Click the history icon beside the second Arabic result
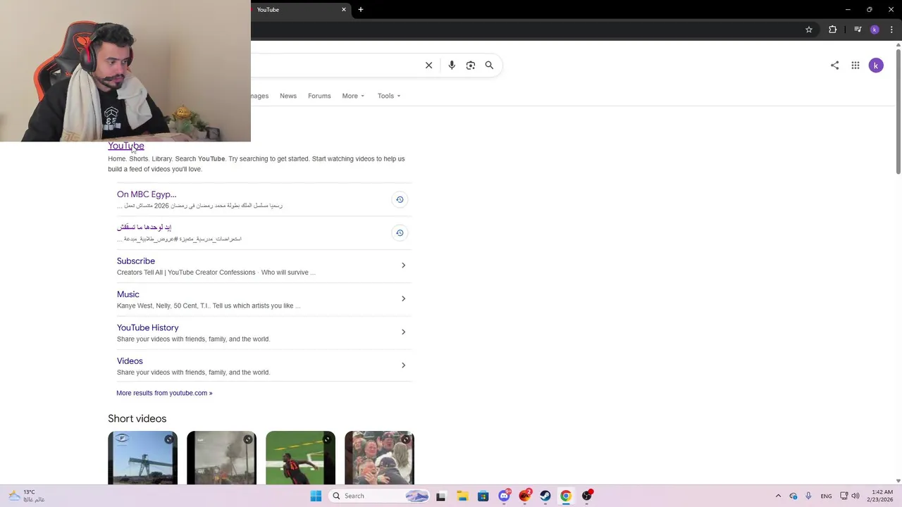The image size is (902, 507). tap(400, 233)
